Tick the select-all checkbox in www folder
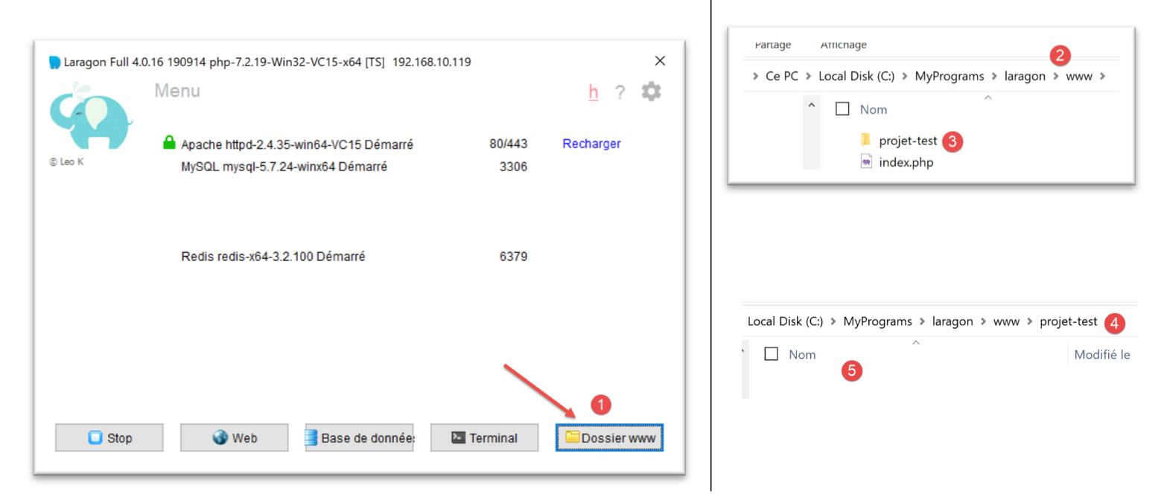The image size is (1161, 494). tap(842, 109)
